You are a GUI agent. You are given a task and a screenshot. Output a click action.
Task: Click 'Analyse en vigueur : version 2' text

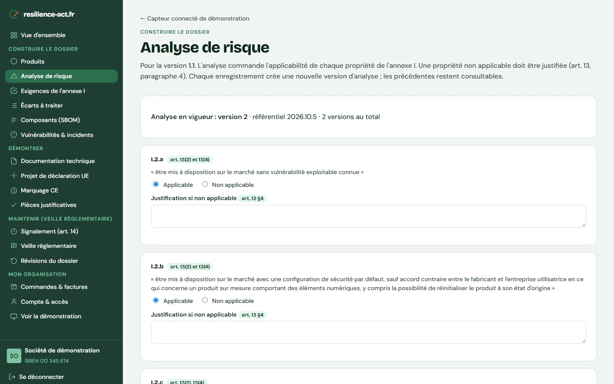[199, 117]
